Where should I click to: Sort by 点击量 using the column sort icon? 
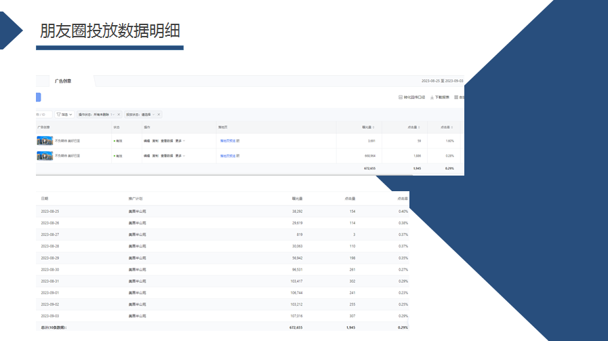[418, 127]
